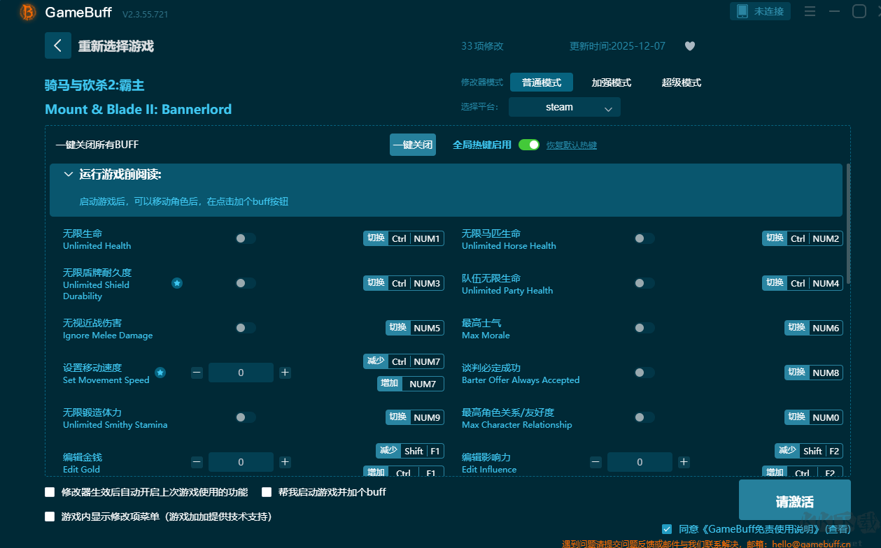Image resolution: width=881 pixels, height=548 pixels.
Task: Toggle Unlimited Health switch
Action: [x=246, y=238]
